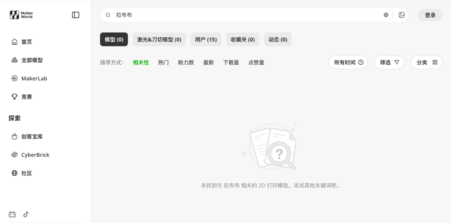Clear the search text with the X icon

point(386,15)
